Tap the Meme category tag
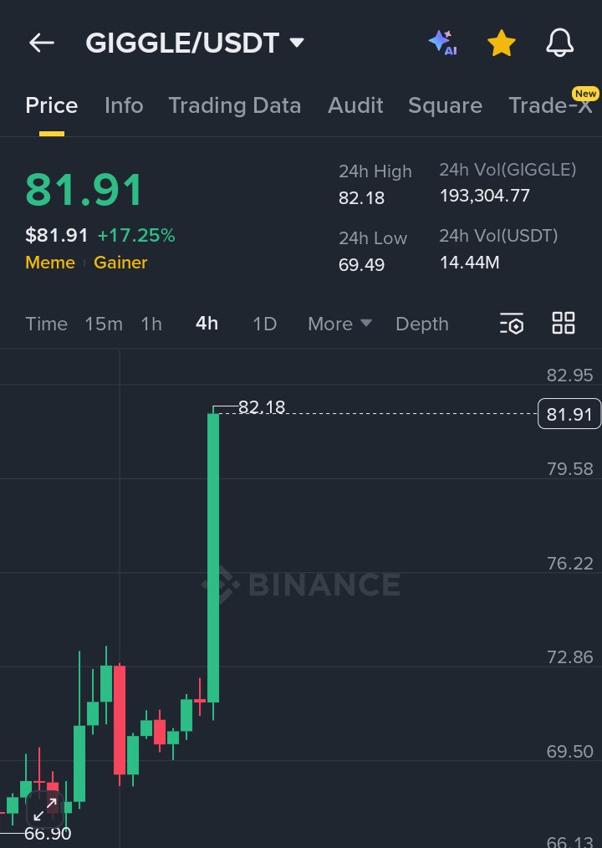This screenshot has height=848, width=602. [50, 263]
